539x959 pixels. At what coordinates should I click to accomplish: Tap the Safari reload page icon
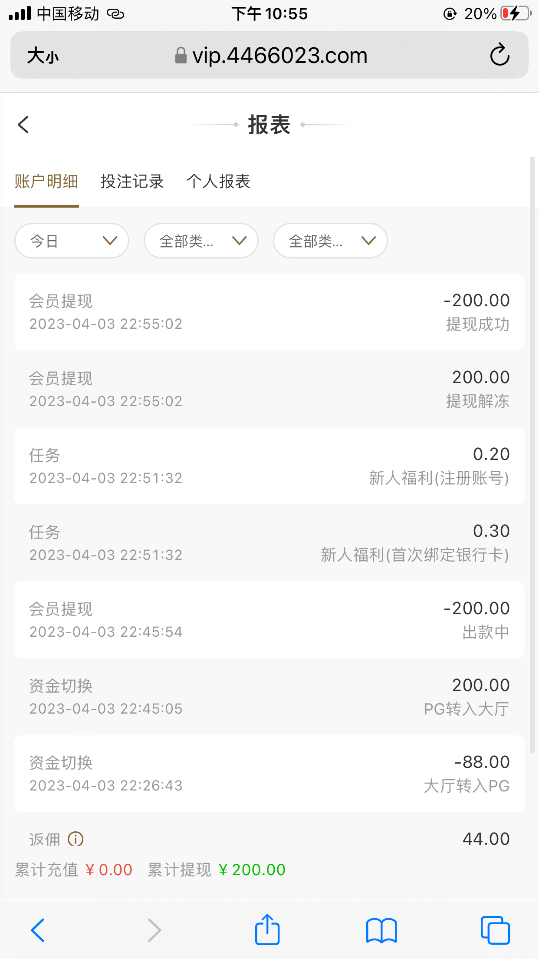pyautogui.click(x=500, y=55)
